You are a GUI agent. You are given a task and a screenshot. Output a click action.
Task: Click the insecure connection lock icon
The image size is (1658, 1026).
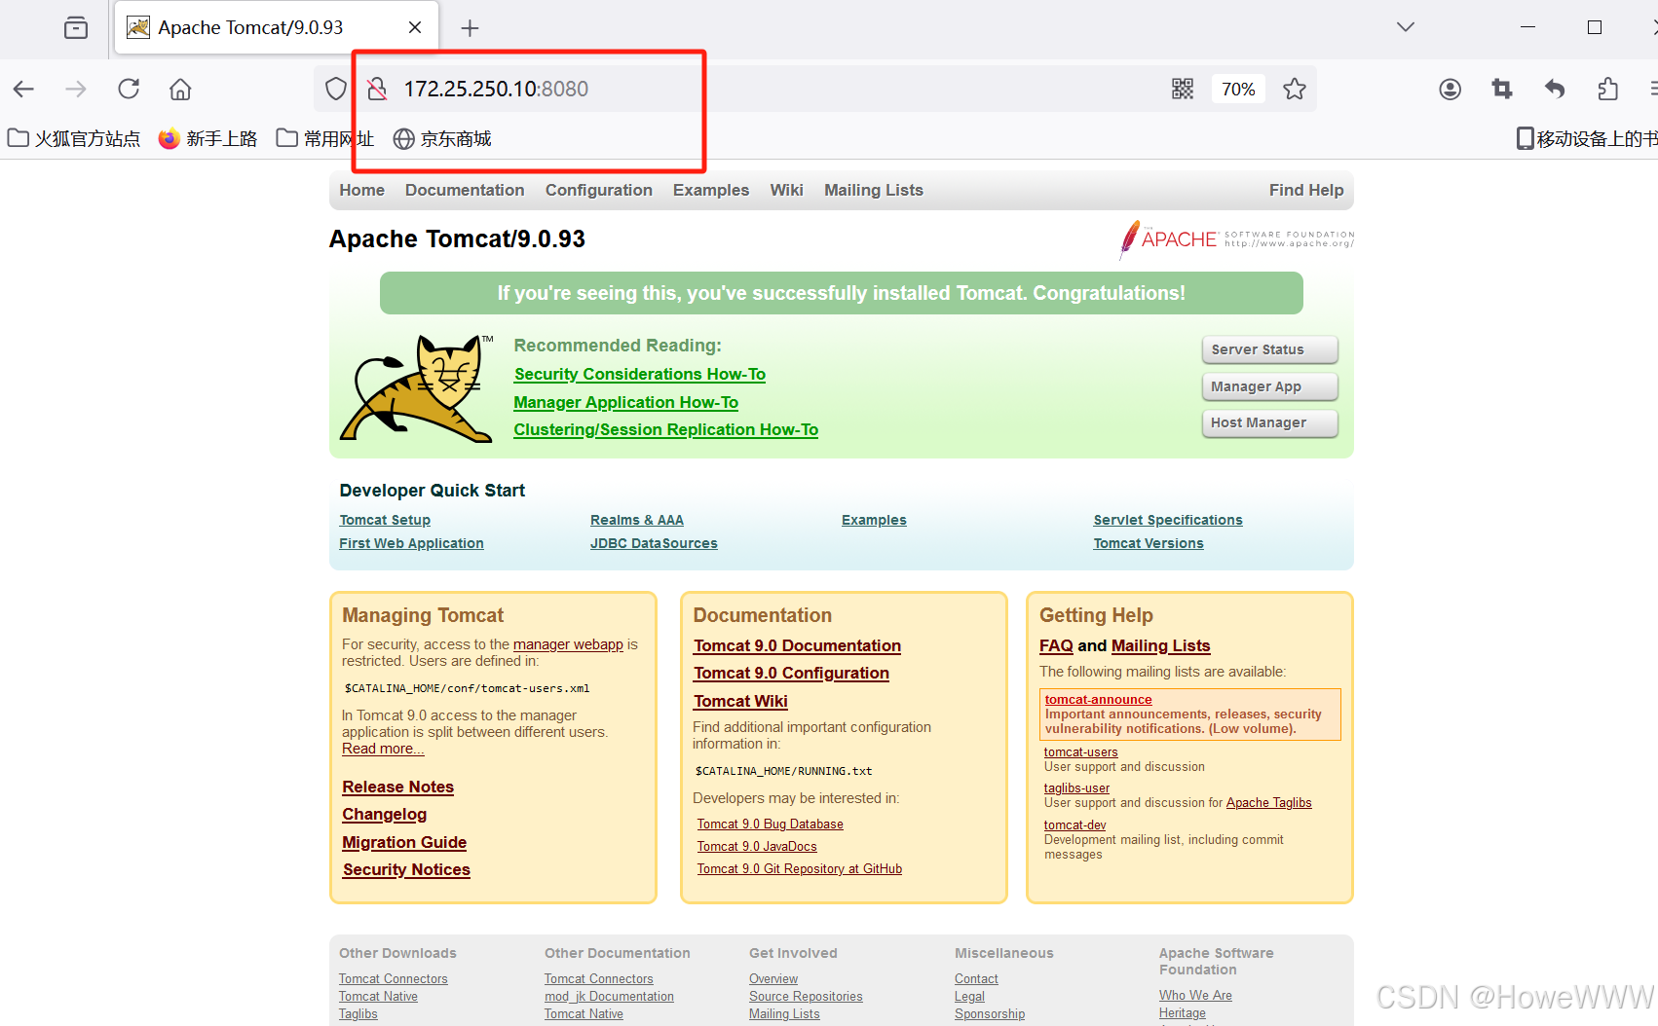point(377,90)
